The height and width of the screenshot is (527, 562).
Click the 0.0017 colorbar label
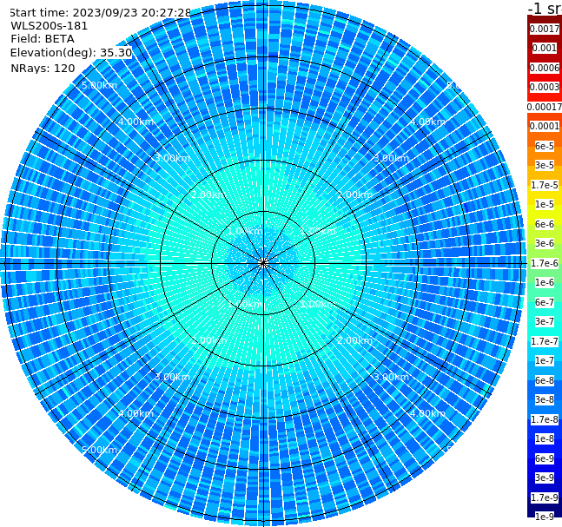point(545,29)
